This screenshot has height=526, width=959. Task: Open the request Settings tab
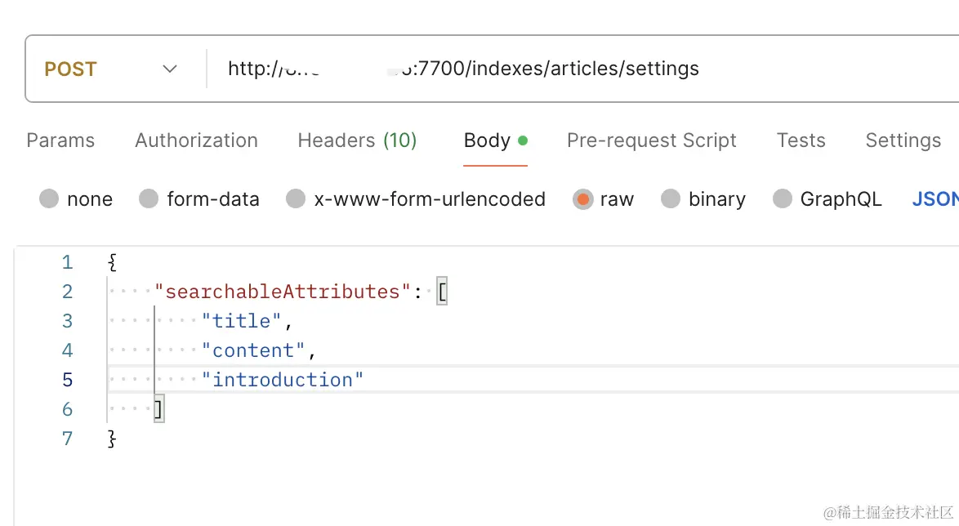(903, 140)
